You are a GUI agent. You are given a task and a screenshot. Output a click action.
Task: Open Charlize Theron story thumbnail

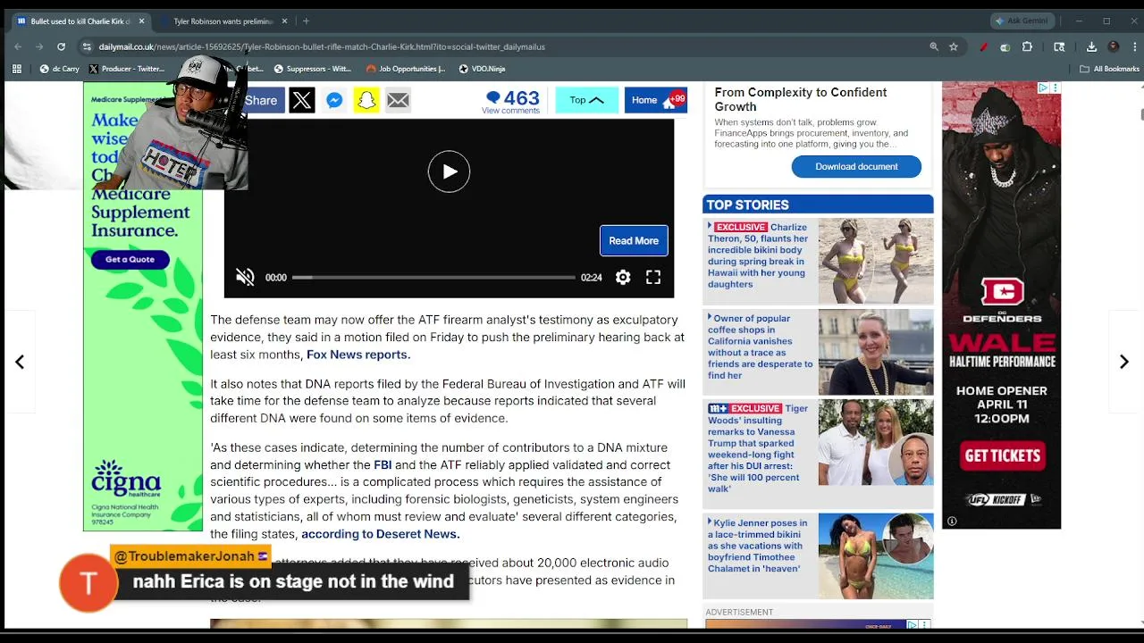click(876, 261)
